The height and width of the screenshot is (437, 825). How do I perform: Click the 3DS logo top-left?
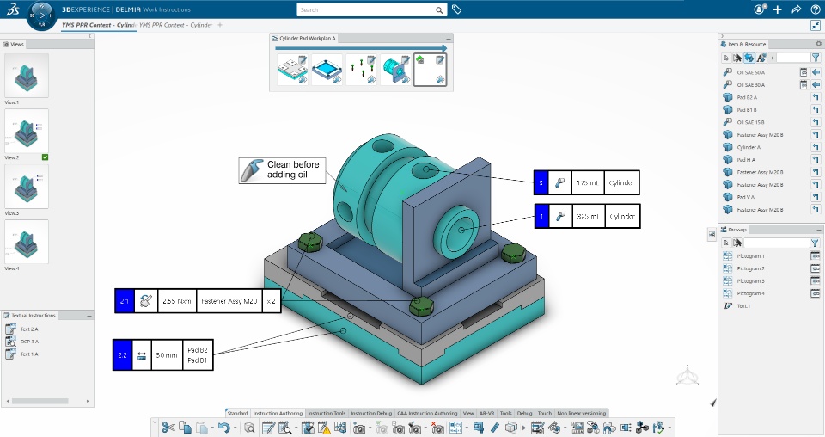[13, 9]
